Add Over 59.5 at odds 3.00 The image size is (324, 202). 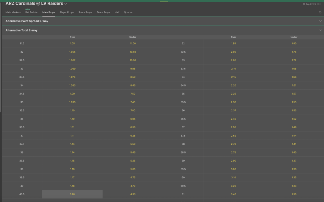[233, 169]
